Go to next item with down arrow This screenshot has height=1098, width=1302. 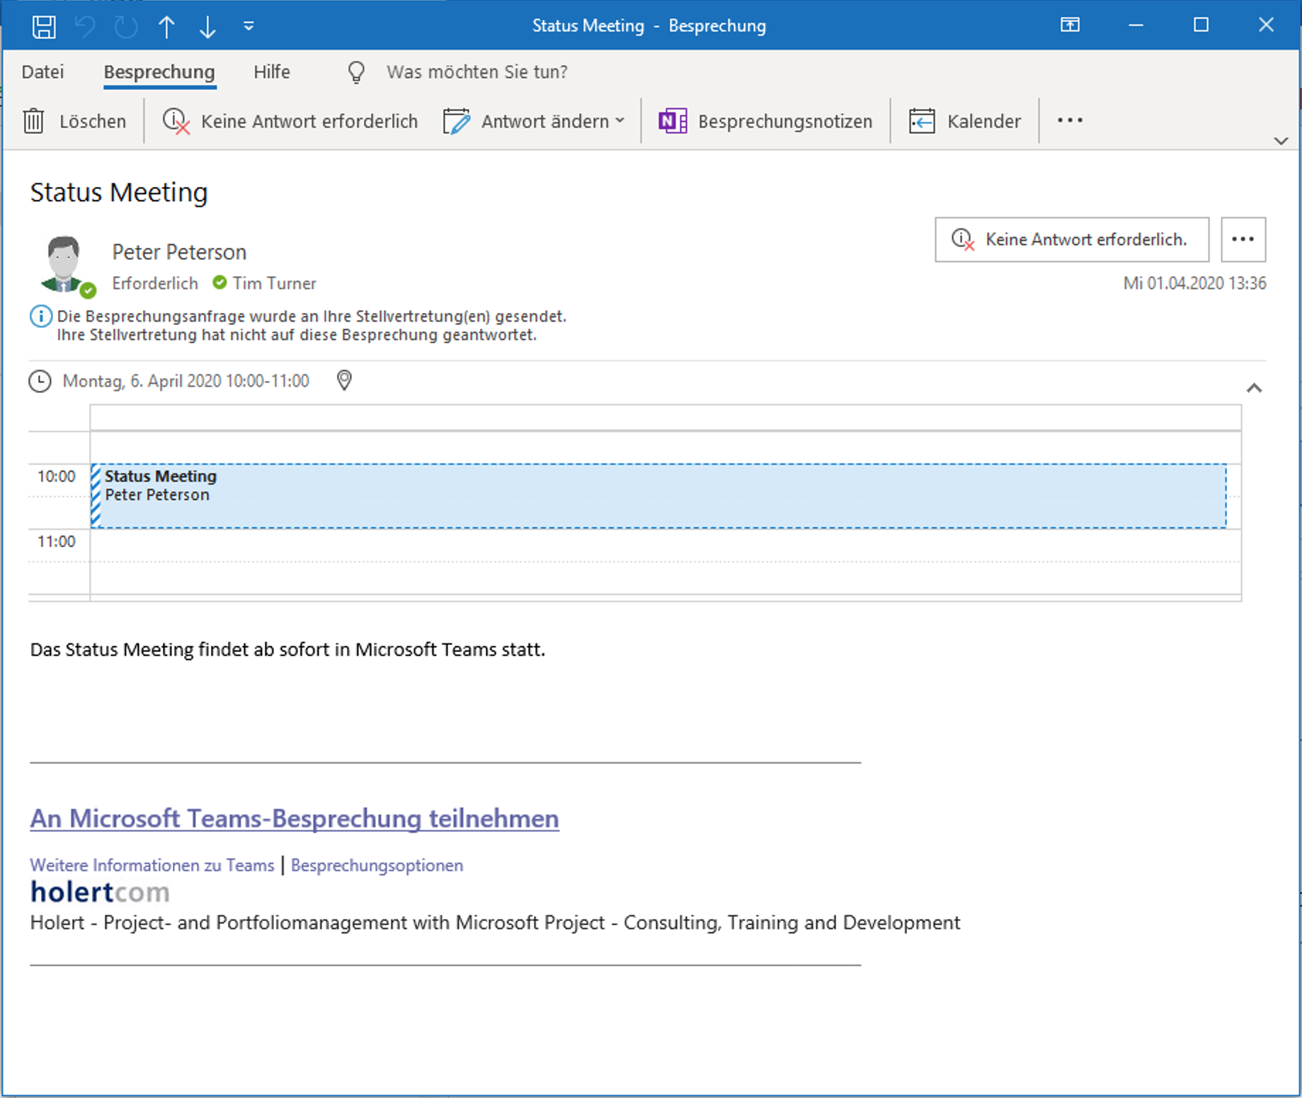pos(208,26)
